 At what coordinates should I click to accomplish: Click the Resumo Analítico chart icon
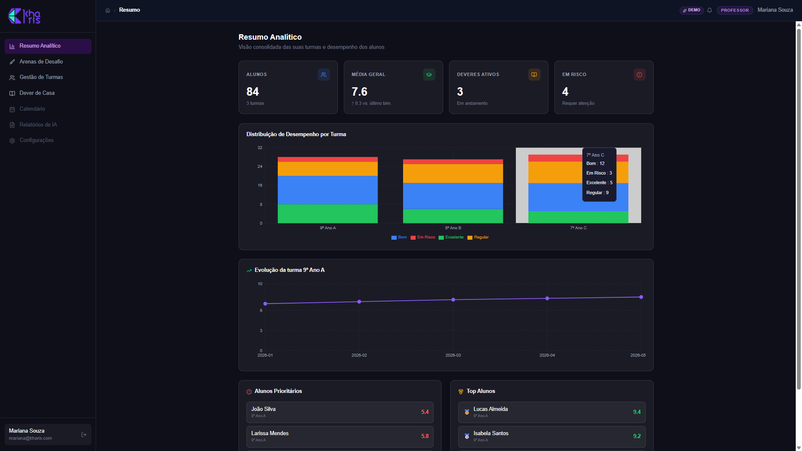coord(12,46)
